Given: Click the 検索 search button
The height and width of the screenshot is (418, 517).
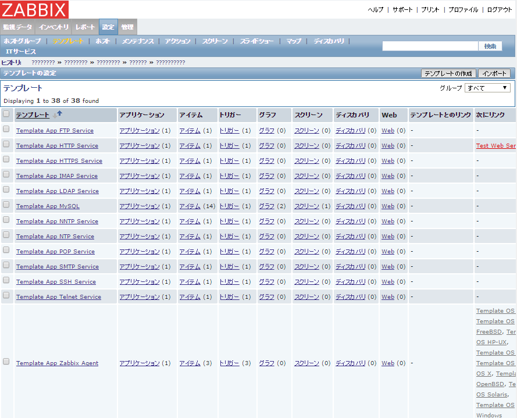Looking at the screenshot, I should coord(490,46).
